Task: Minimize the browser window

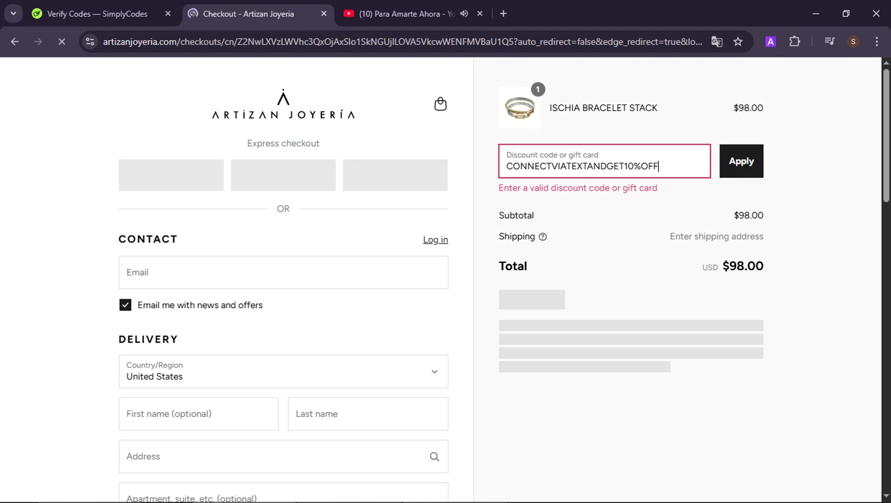Action: tap(816, 13)
